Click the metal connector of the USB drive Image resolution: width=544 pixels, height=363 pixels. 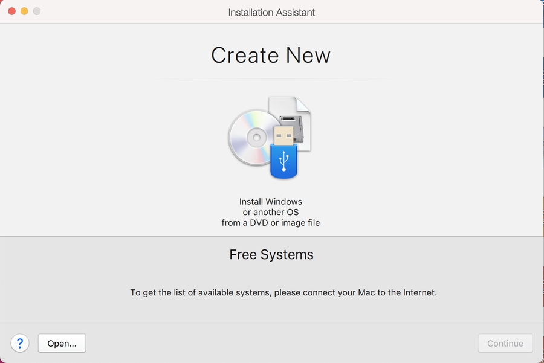tap(284, 135)
